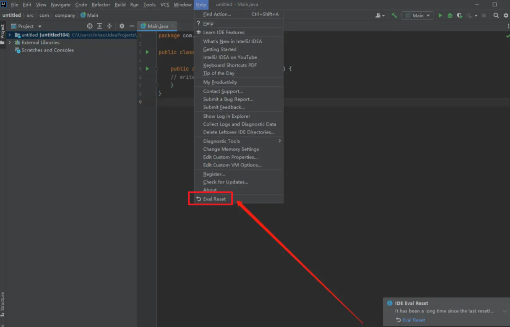The width and height of the screenshot is (510, 327).
Task: Click the "IDE Eval Reset" notification title
Action: click(x=411, y=303)
